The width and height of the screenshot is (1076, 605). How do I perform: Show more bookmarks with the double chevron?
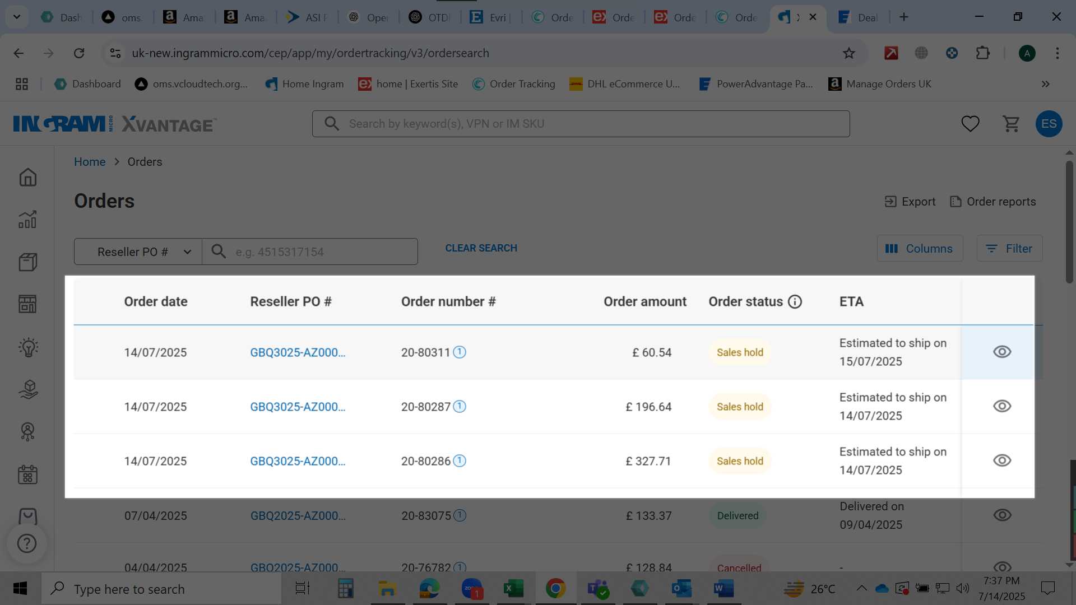1045,84
